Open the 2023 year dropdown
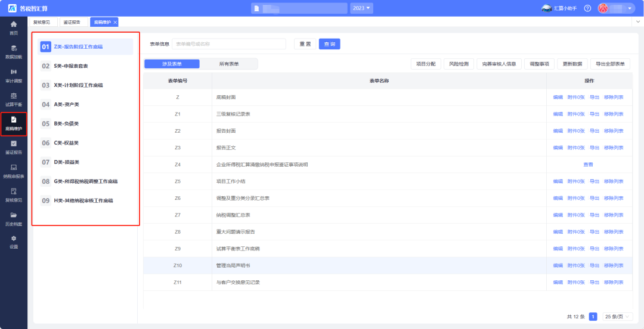The width and height of the screenshot is (644, 329). click(x=361, y=8)
